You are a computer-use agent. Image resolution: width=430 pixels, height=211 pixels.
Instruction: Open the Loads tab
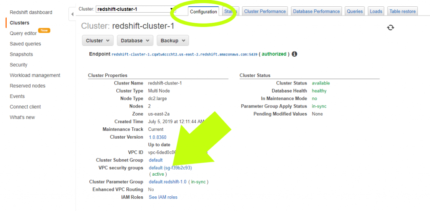tap(376, 11)
